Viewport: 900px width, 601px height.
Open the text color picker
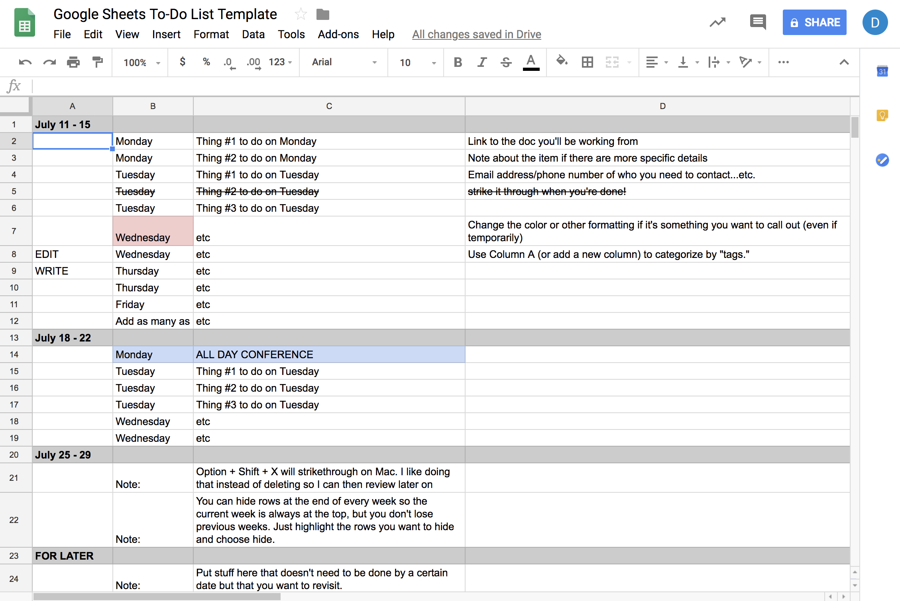(531, 62)
